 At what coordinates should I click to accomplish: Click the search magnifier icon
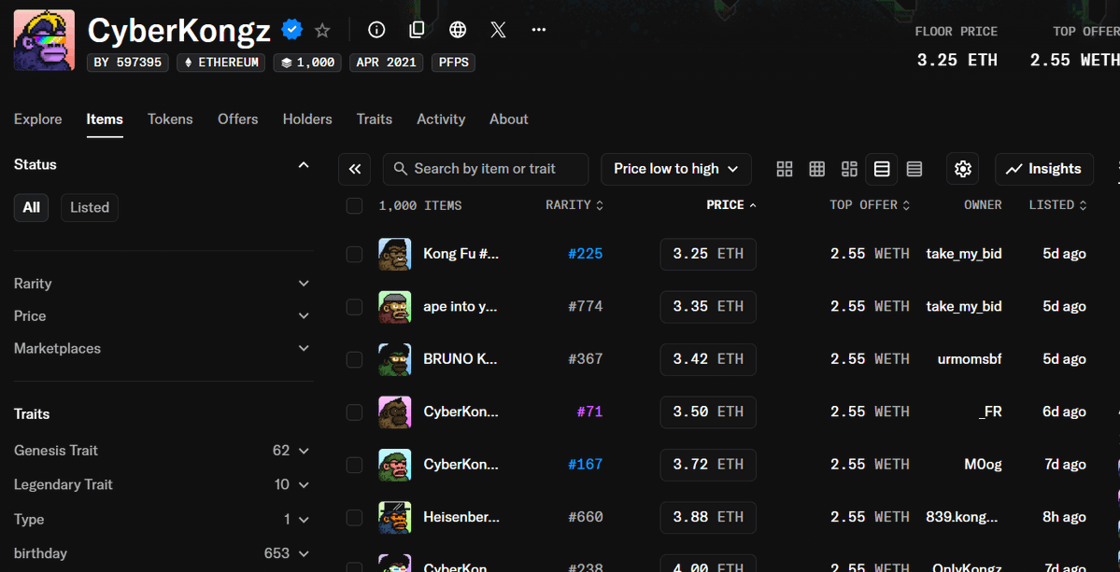tap(402, 169)
